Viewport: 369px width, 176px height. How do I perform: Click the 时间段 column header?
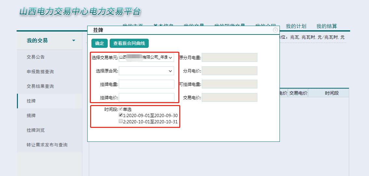point(332,93)
